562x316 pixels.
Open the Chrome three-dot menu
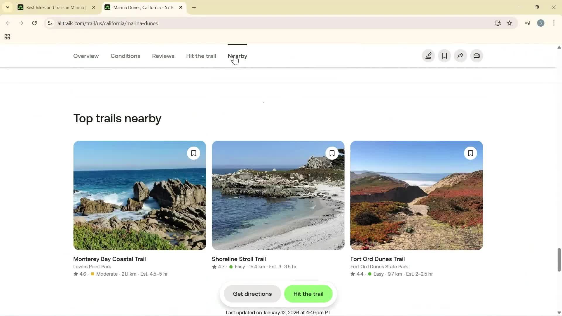point(554,23)
